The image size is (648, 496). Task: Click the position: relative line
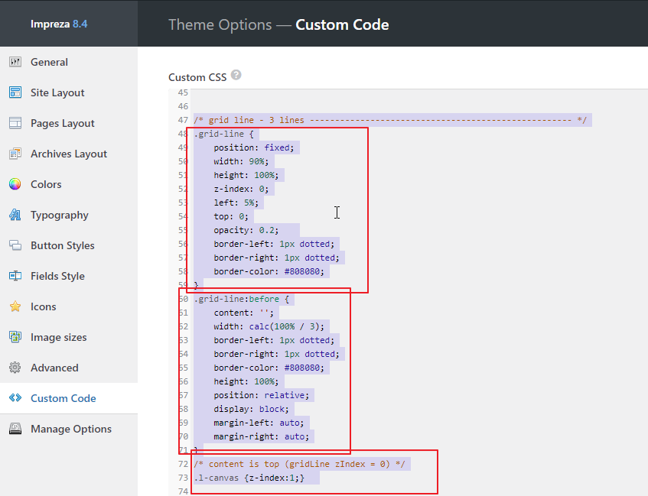261,395
